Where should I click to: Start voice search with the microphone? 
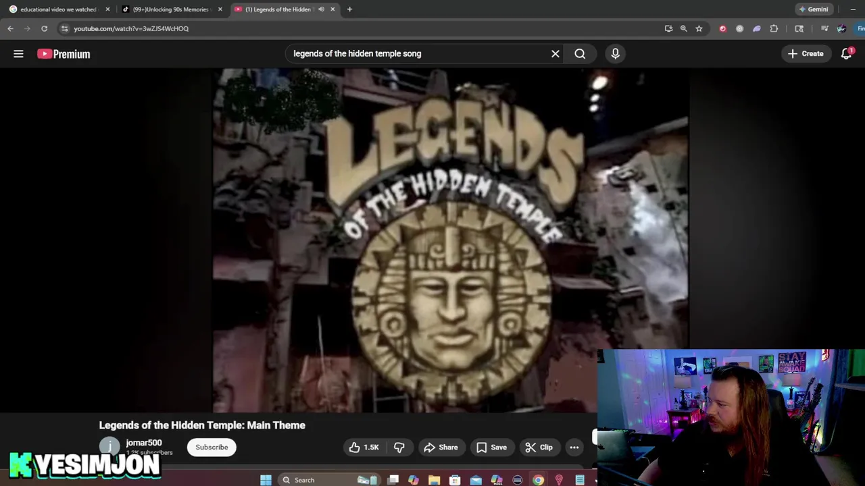[615, 54]
